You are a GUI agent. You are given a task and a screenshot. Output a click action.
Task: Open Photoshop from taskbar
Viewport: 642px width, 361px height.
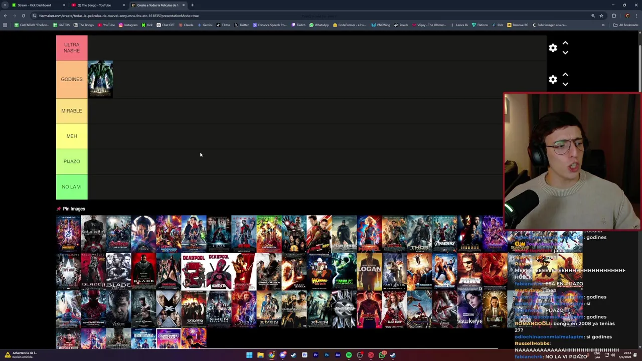click(327, 355)
